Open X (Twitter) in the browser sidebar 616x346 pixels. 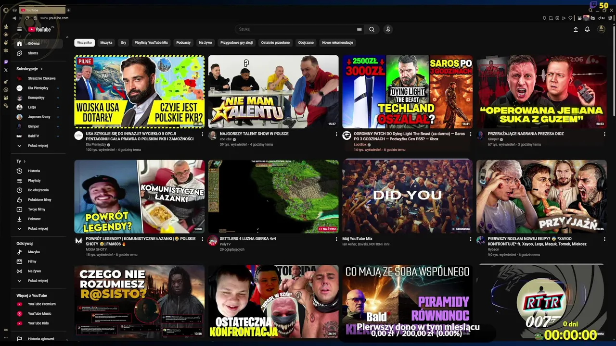[6, 70]
